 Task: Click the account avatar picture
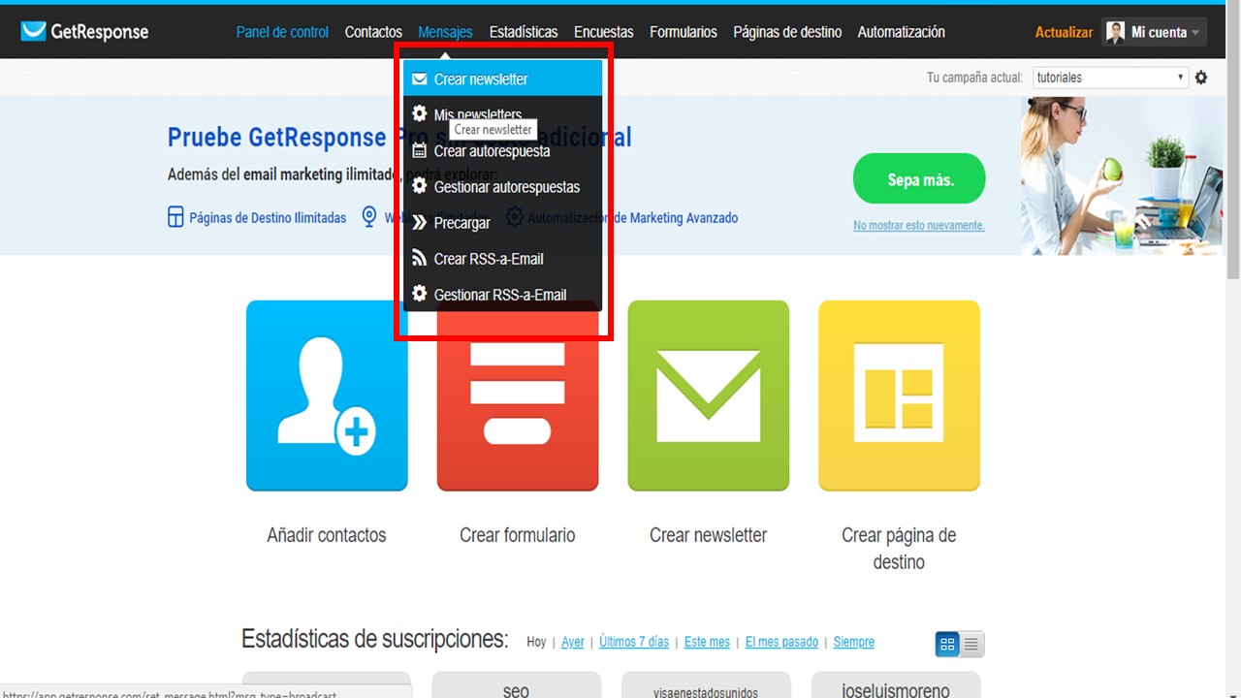click(x=1115, y=32)
